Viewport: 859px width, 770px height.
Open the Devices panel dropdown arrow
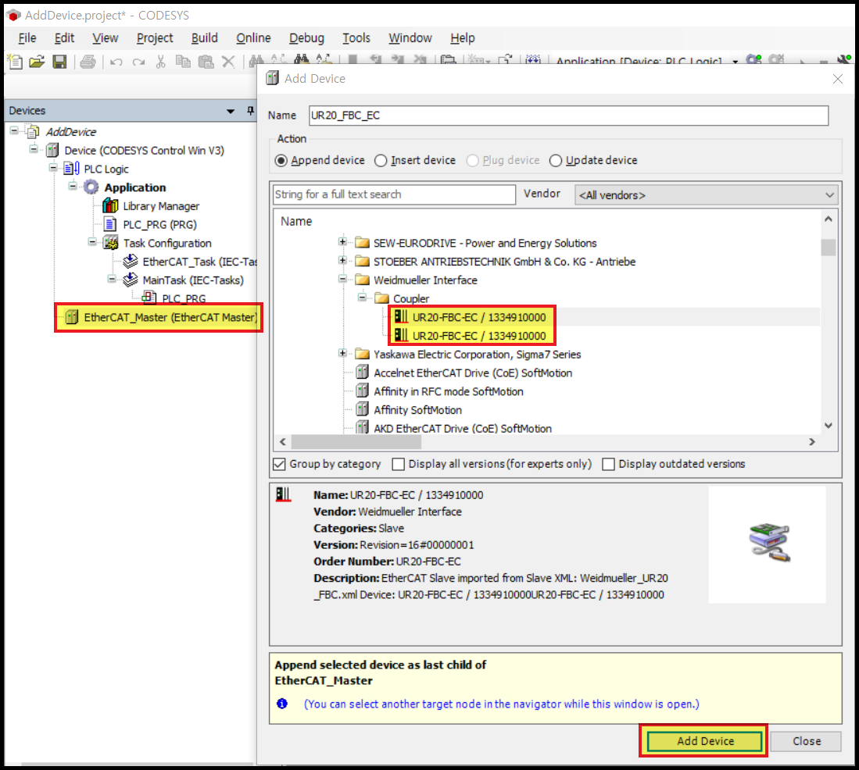pyautogui.click(x=231, y=111)
